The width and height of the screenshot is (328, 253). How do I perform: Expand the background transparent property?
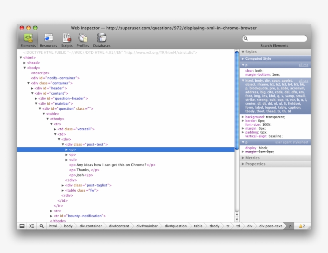(x=243, y=117)
